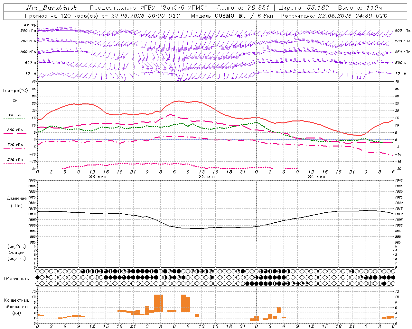Click the solid red line sample under "2м"

(x=15, y=104)
